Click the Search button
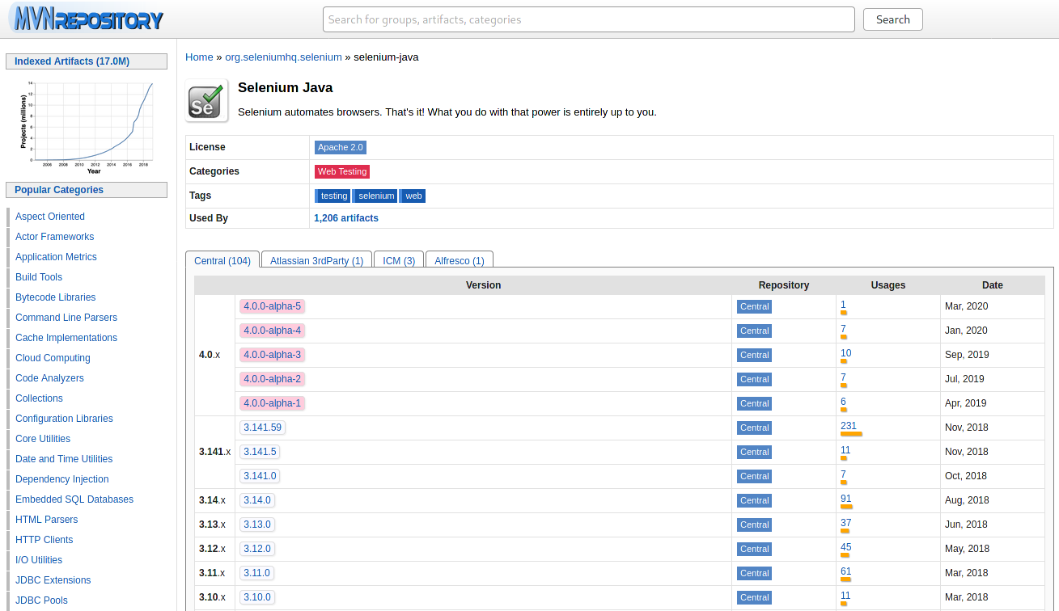Image resolution: width=1059 pixels, height=611 pixels. tap(892, 19)
